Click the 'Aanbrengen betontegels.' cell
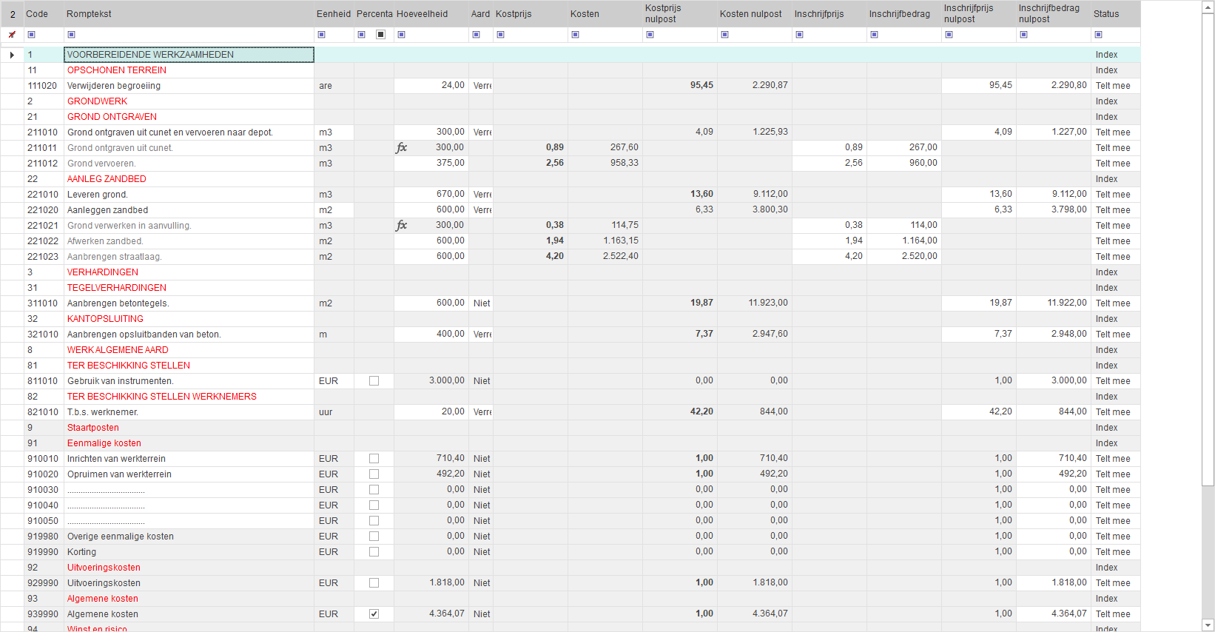1215x632 pixels. pos(189,303)
